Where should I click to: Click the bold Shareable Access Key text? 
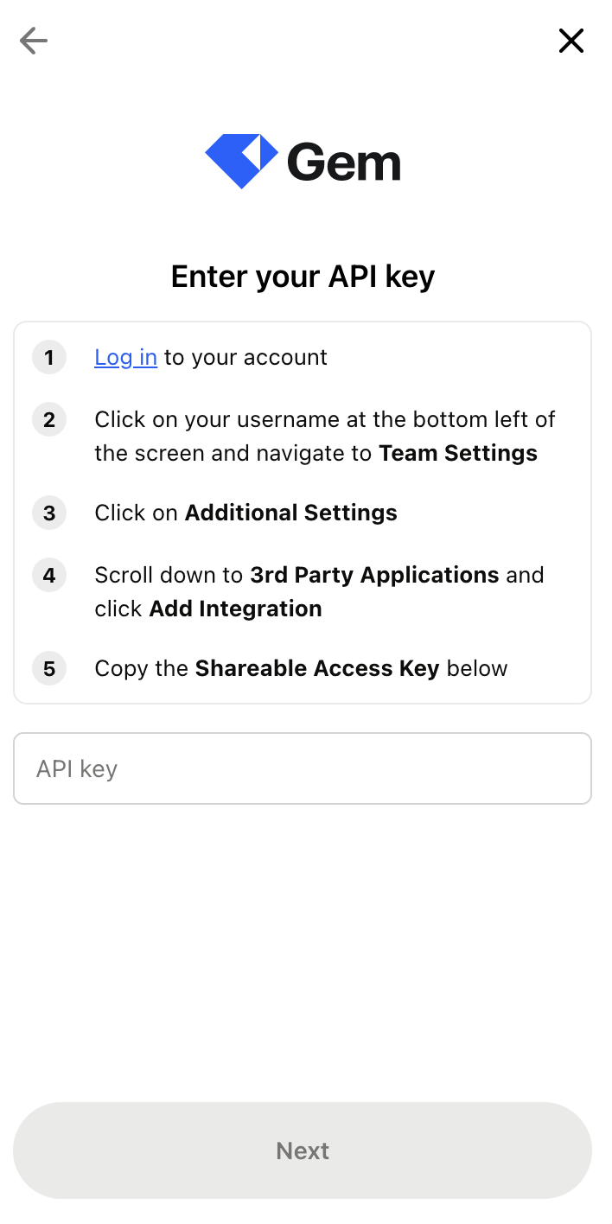pos(317,669)
